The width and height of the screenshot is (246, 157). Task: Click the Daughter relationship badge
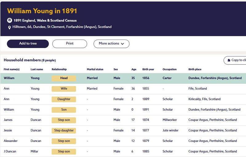point(64,99)
